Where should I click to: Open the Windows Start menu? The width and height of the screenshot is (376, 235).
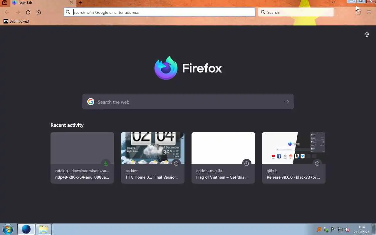point(8,229)
